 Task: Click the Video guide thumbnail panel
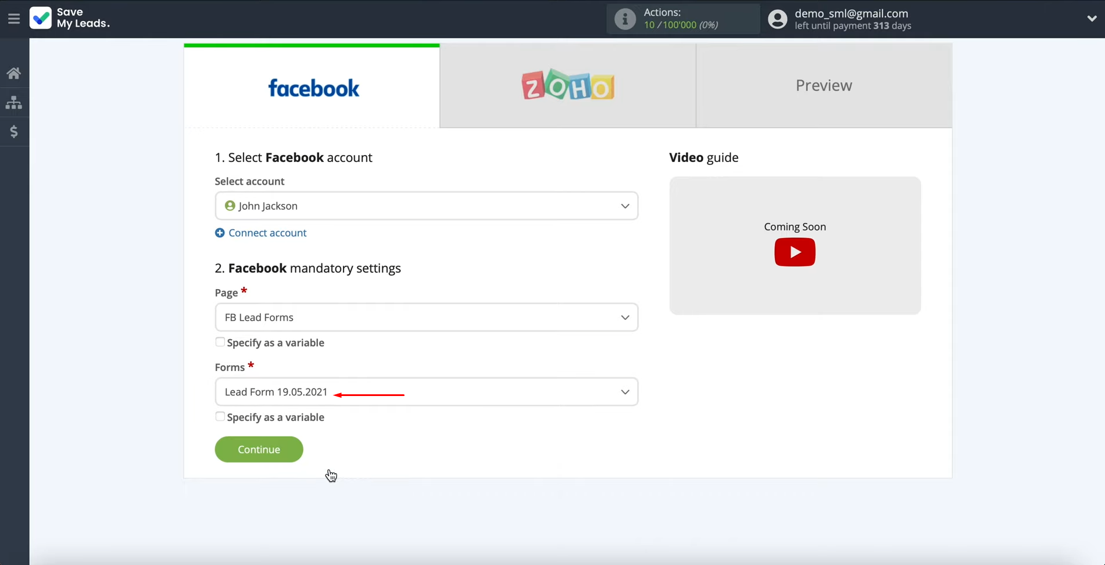pyautogui.click(x=795, y=246)
